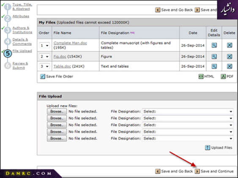Click Save and Continue text at bottom
Image resolution: width=238 pixels, height=178 pixels.
click(x=217, y=171)
